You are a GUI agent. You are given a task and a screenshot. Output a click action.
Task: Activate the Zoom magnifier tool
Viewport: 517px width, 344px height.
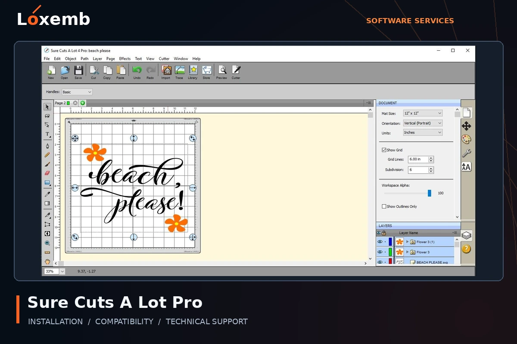pyautogui.click(x=47, y=243)
